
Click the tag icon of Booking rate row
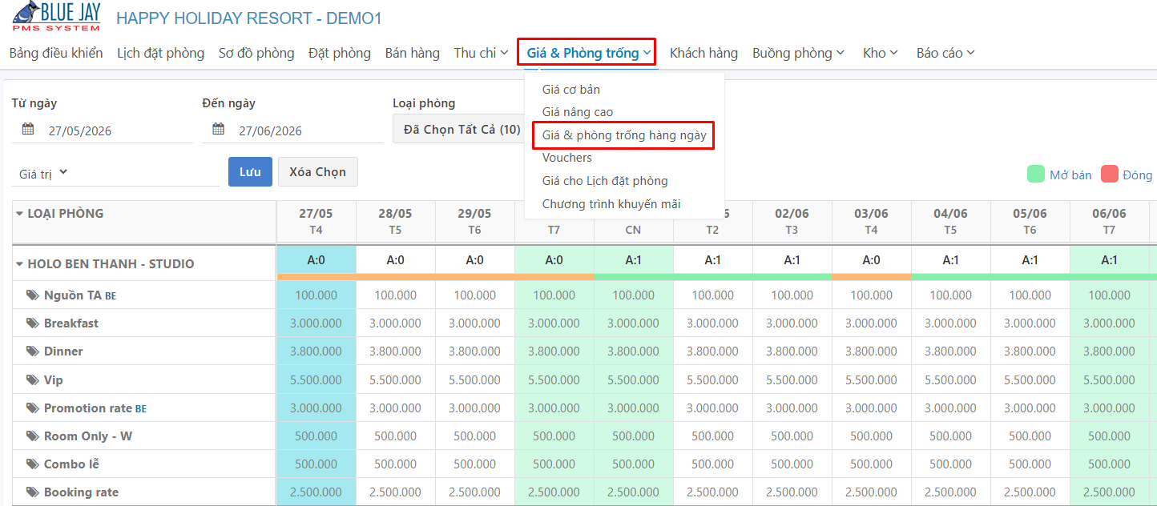click(x=32, y=492)
